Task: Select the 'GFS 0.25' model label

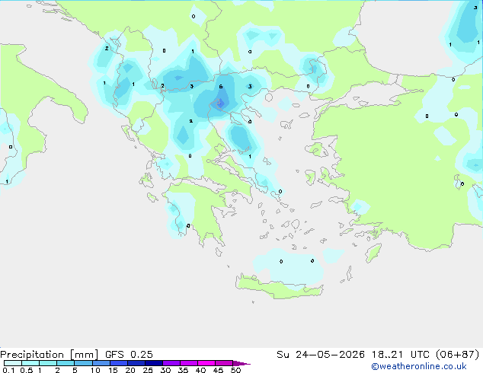Action: point(129,355)
